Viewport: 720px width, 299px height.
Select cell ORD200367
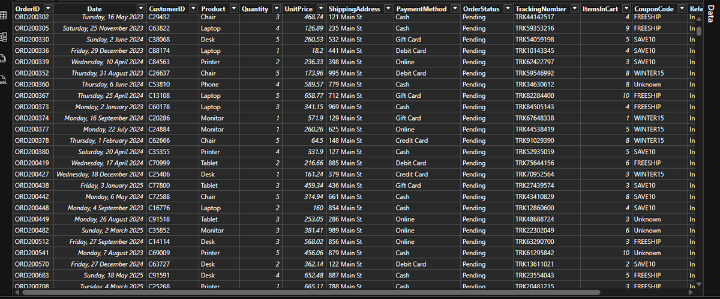coord(33,95)
